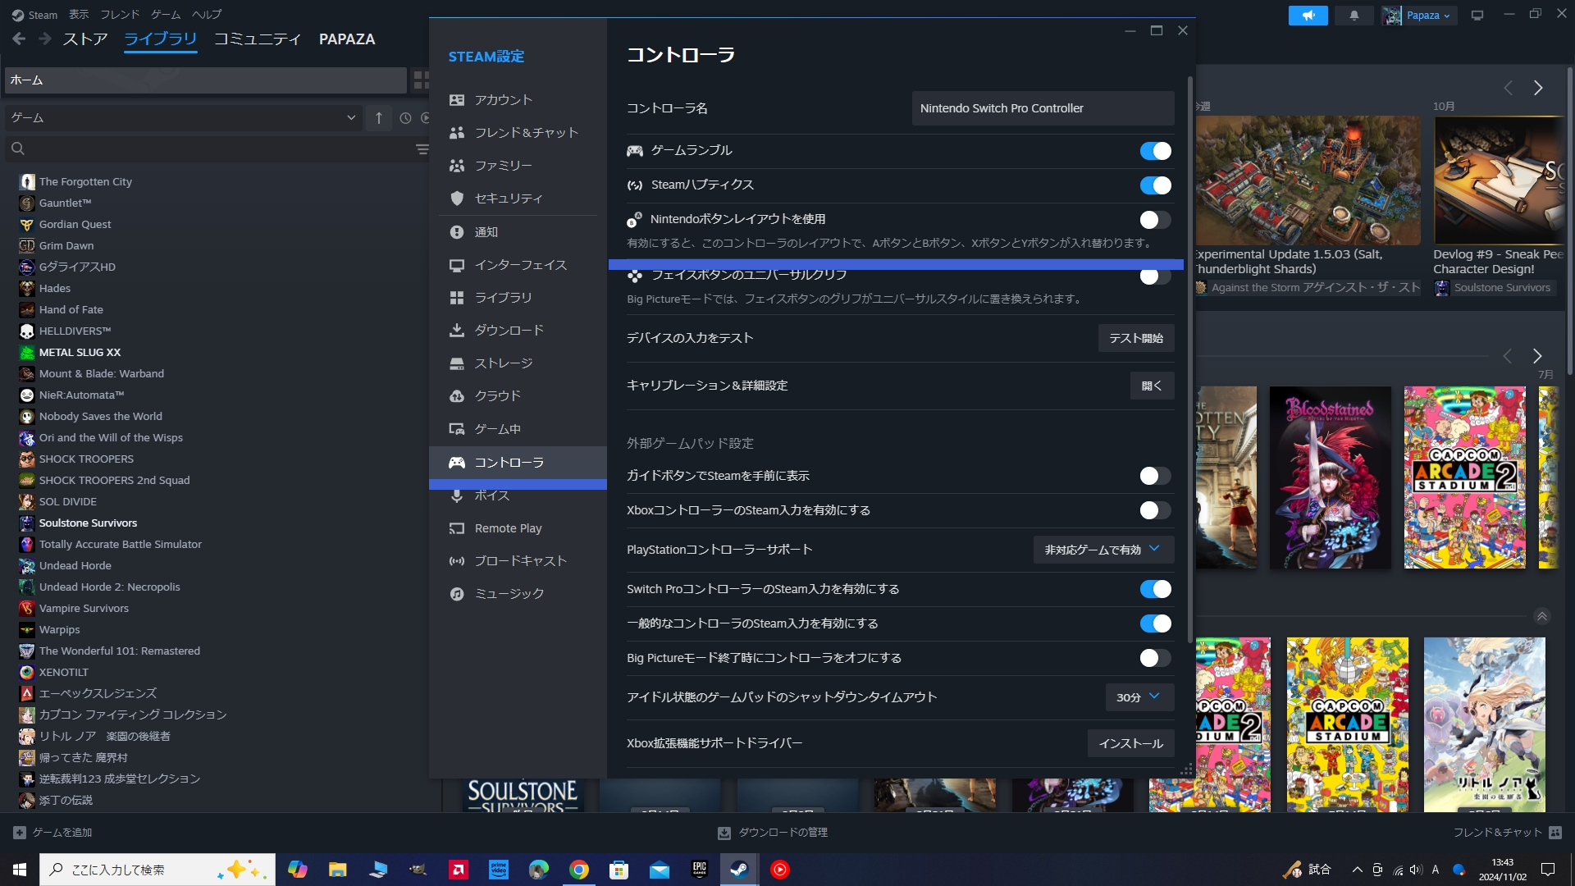Click the Bloodstained game cover thumbnail
This screenshot has width=1575, height=886.
(1330, 477)
